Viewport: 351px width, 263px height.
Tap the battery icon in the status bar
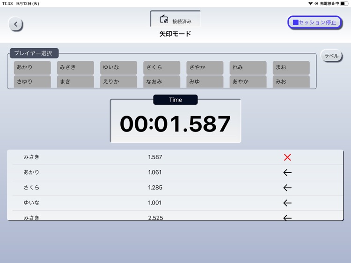click(344, 3)
